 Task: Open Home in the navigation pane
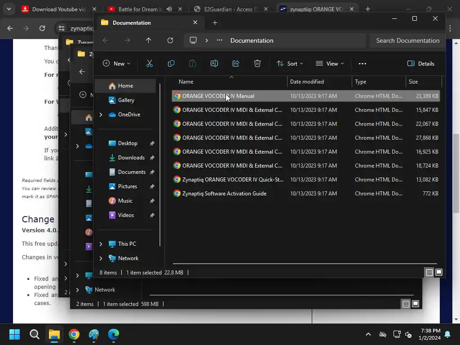125,86
